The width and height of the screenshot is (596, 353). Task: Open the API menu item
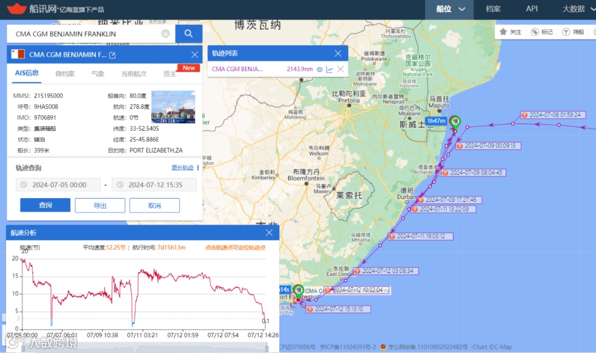click(532, 8)
